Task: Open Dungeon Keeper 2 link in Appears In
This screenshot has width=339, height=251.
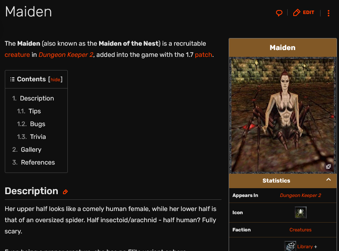Action: click(300, 195)
